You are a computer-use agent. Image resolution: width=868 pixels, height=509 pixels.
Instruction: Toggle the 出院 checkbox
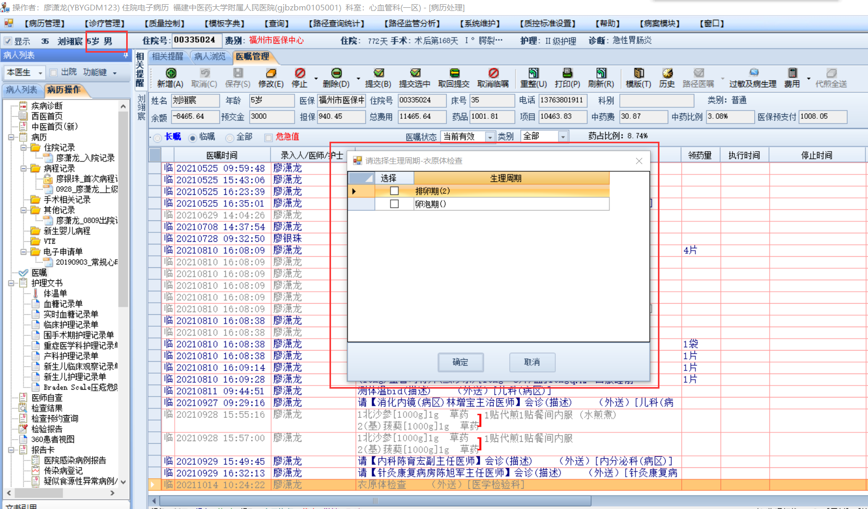pyautogui.click(x=54, y=72)
